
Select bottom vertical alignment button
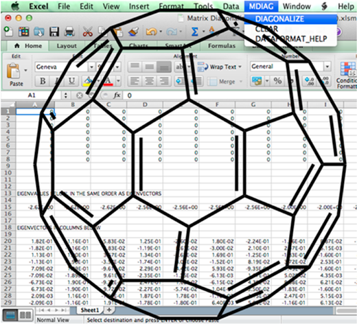point(164,67)
